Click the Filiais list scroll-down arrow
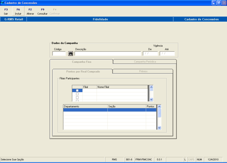 151,99
